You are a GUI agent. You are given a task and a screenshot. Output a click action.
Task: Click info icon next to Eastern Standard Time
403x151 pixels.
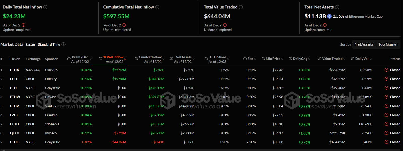coord(64,44)
